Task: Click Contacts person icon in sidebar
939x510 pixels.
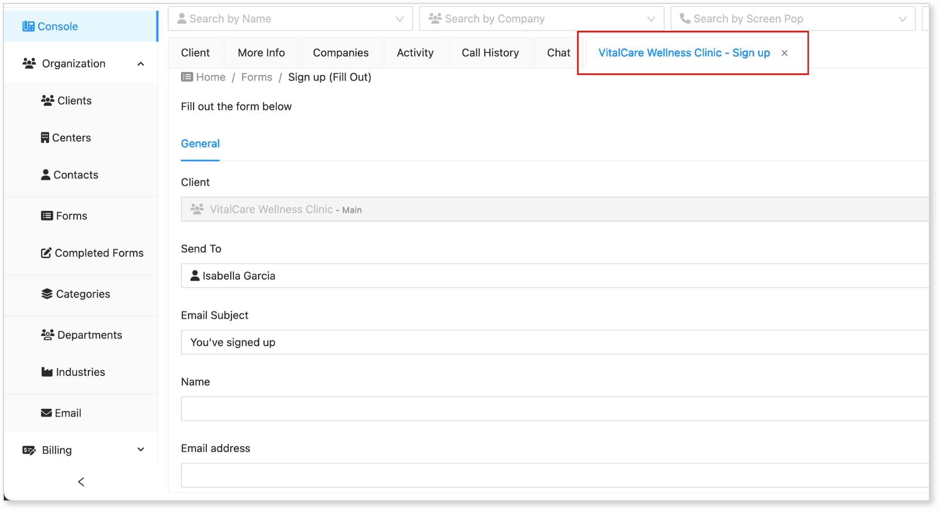Action: point(45,175)
